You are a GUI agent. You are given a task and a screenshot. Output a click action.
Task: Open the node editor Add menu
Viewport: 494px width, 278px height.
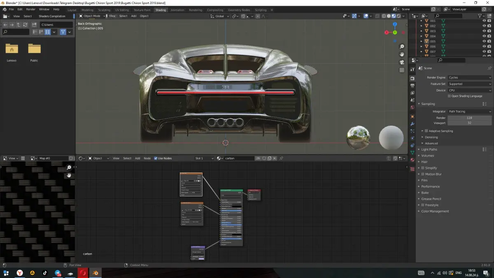pos(137,158)
